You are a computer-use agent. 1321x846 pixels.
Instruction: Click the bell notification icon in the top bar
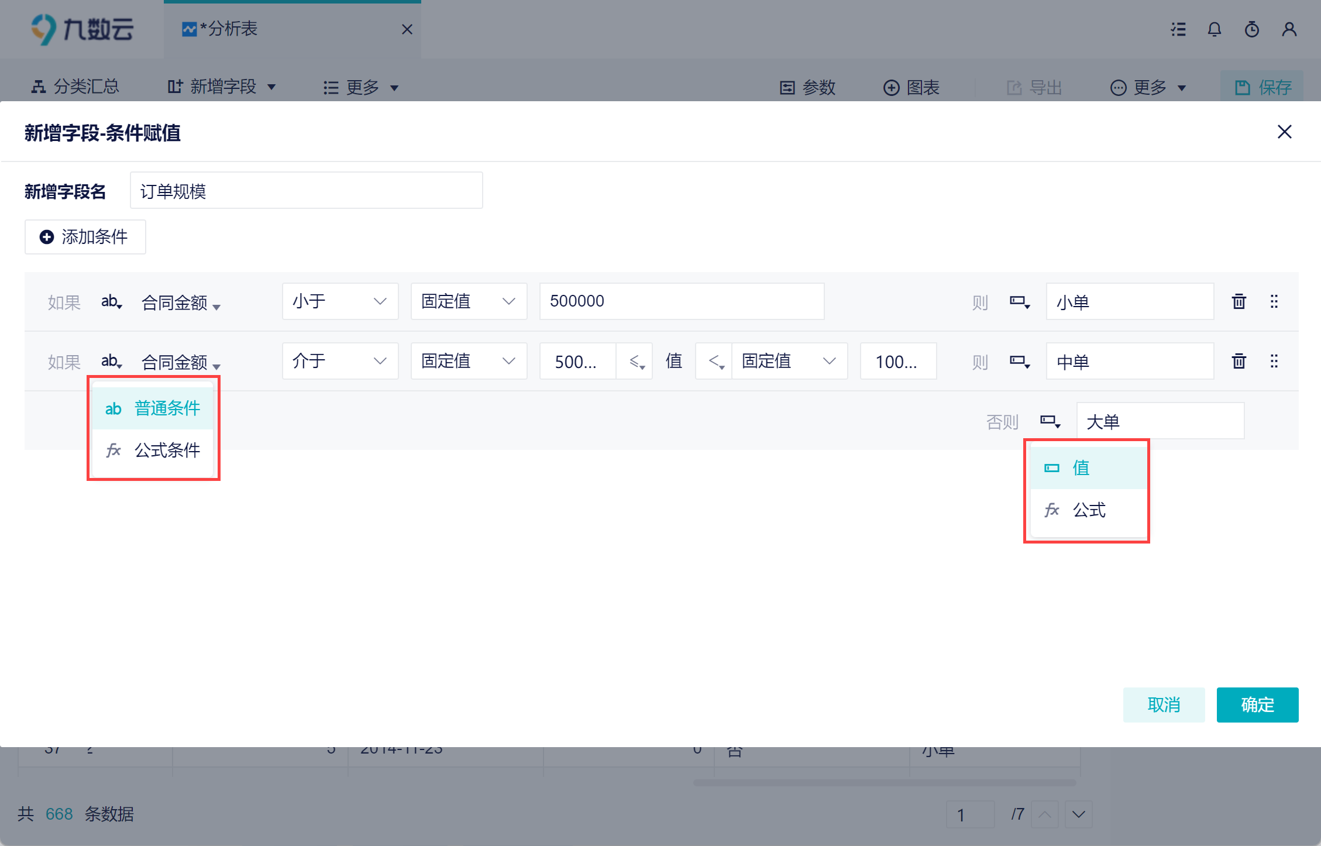tap(1215, 29)
